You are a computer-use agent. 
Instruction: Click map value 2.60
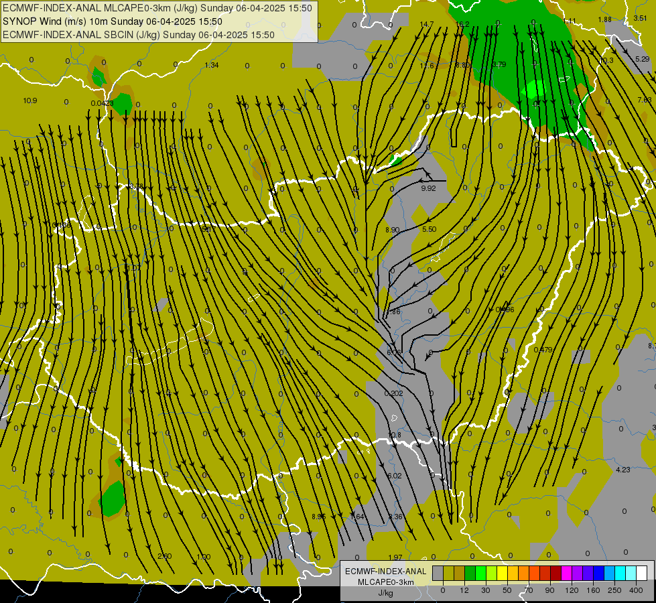pyautogui.click(x=164, y=556)
